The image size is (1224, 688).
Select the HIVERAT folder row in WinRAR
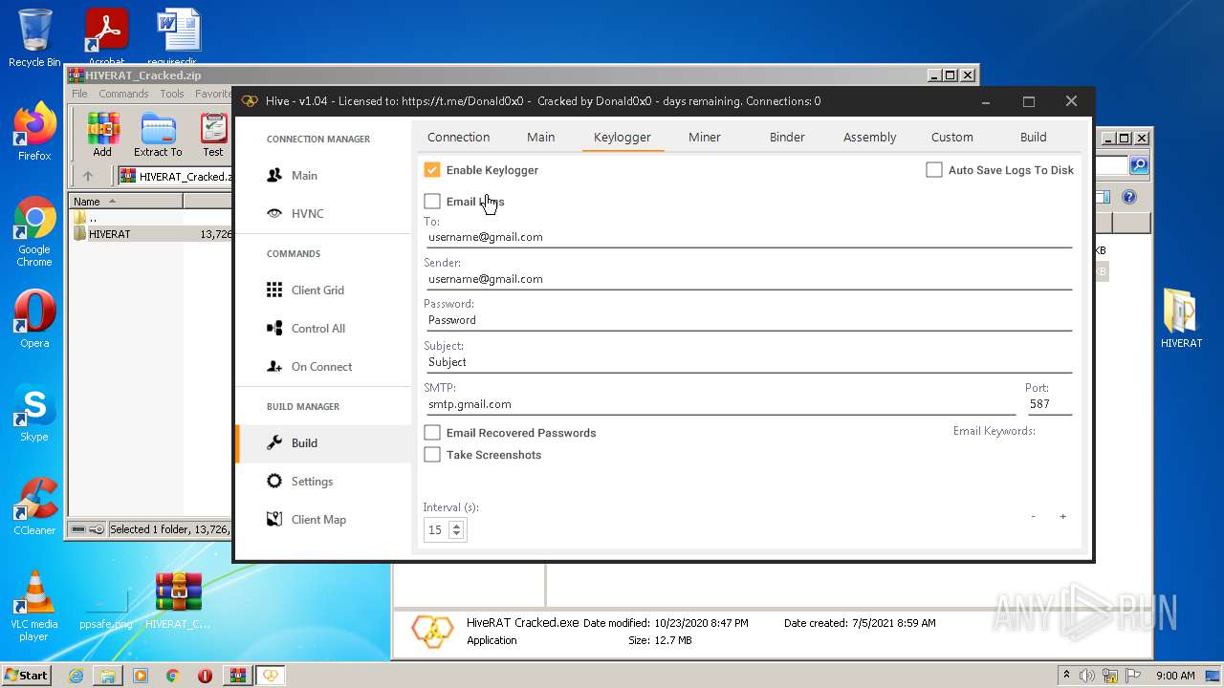point(151,234)
